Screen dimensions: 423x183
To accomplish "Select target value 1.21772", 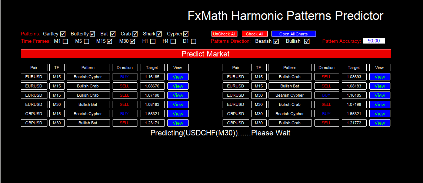I will (354, 123).
